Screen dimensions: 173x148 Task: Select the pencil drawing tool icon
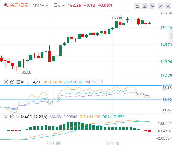(145, 6)
